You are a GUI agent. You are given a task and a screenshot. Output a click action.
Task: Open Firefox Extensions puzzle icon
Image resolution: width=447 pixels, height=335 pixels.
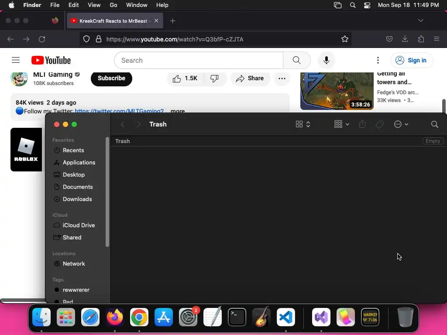pos(421,39)
